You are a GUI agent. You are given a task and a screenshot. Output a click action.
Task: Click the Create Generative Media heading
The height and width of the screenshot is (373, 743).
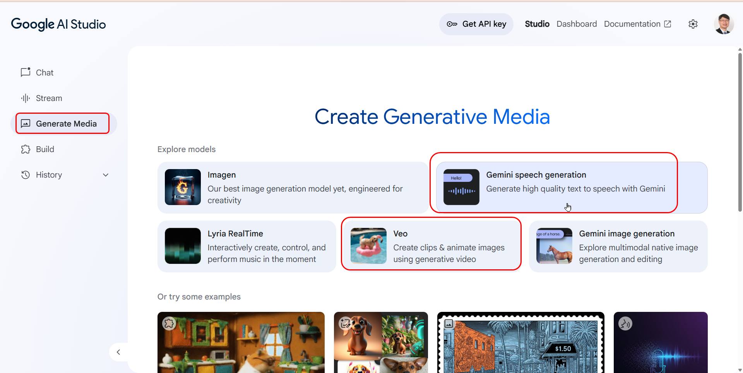[x=432, y=116]
